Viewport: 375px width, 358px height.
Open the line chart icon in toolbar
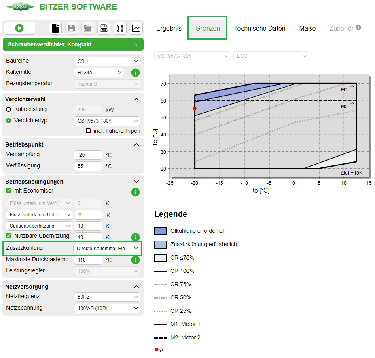pos(136,28)
